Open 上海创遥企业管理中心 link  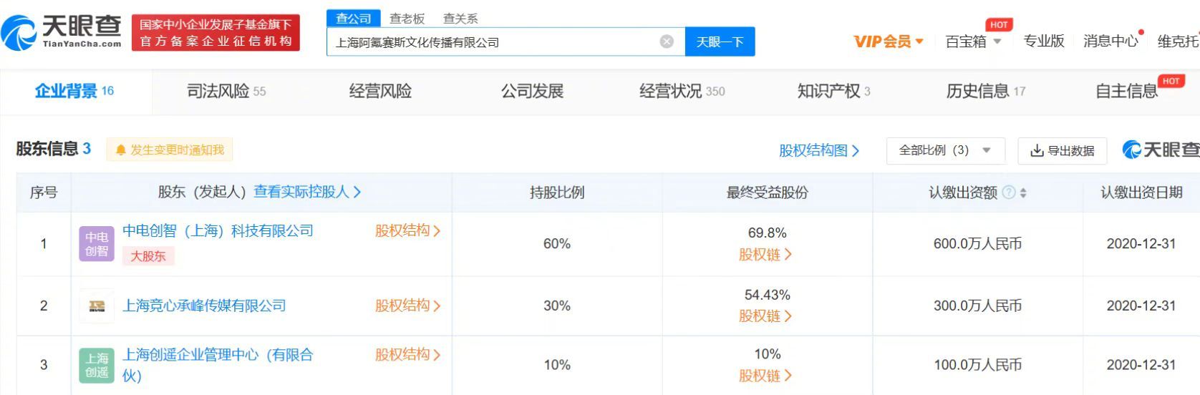(218, 364)
